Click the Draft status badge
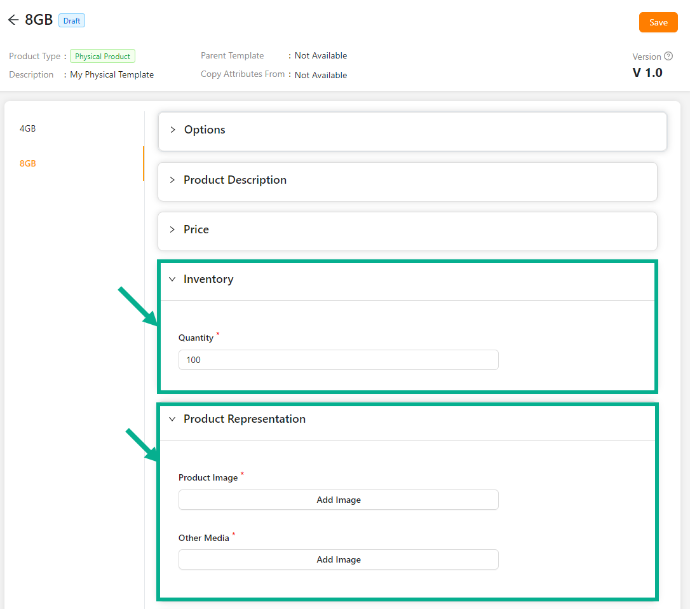 pos(72,21)
